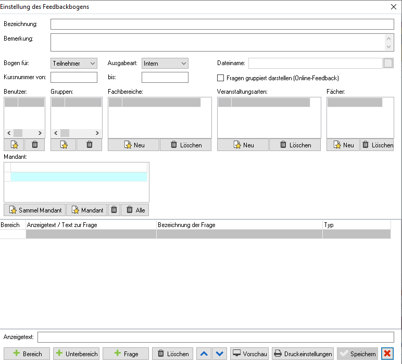Screen dimensions: 402x364
Task: Delete selected Mandant trash icon
Action: (x=114, y=210)
